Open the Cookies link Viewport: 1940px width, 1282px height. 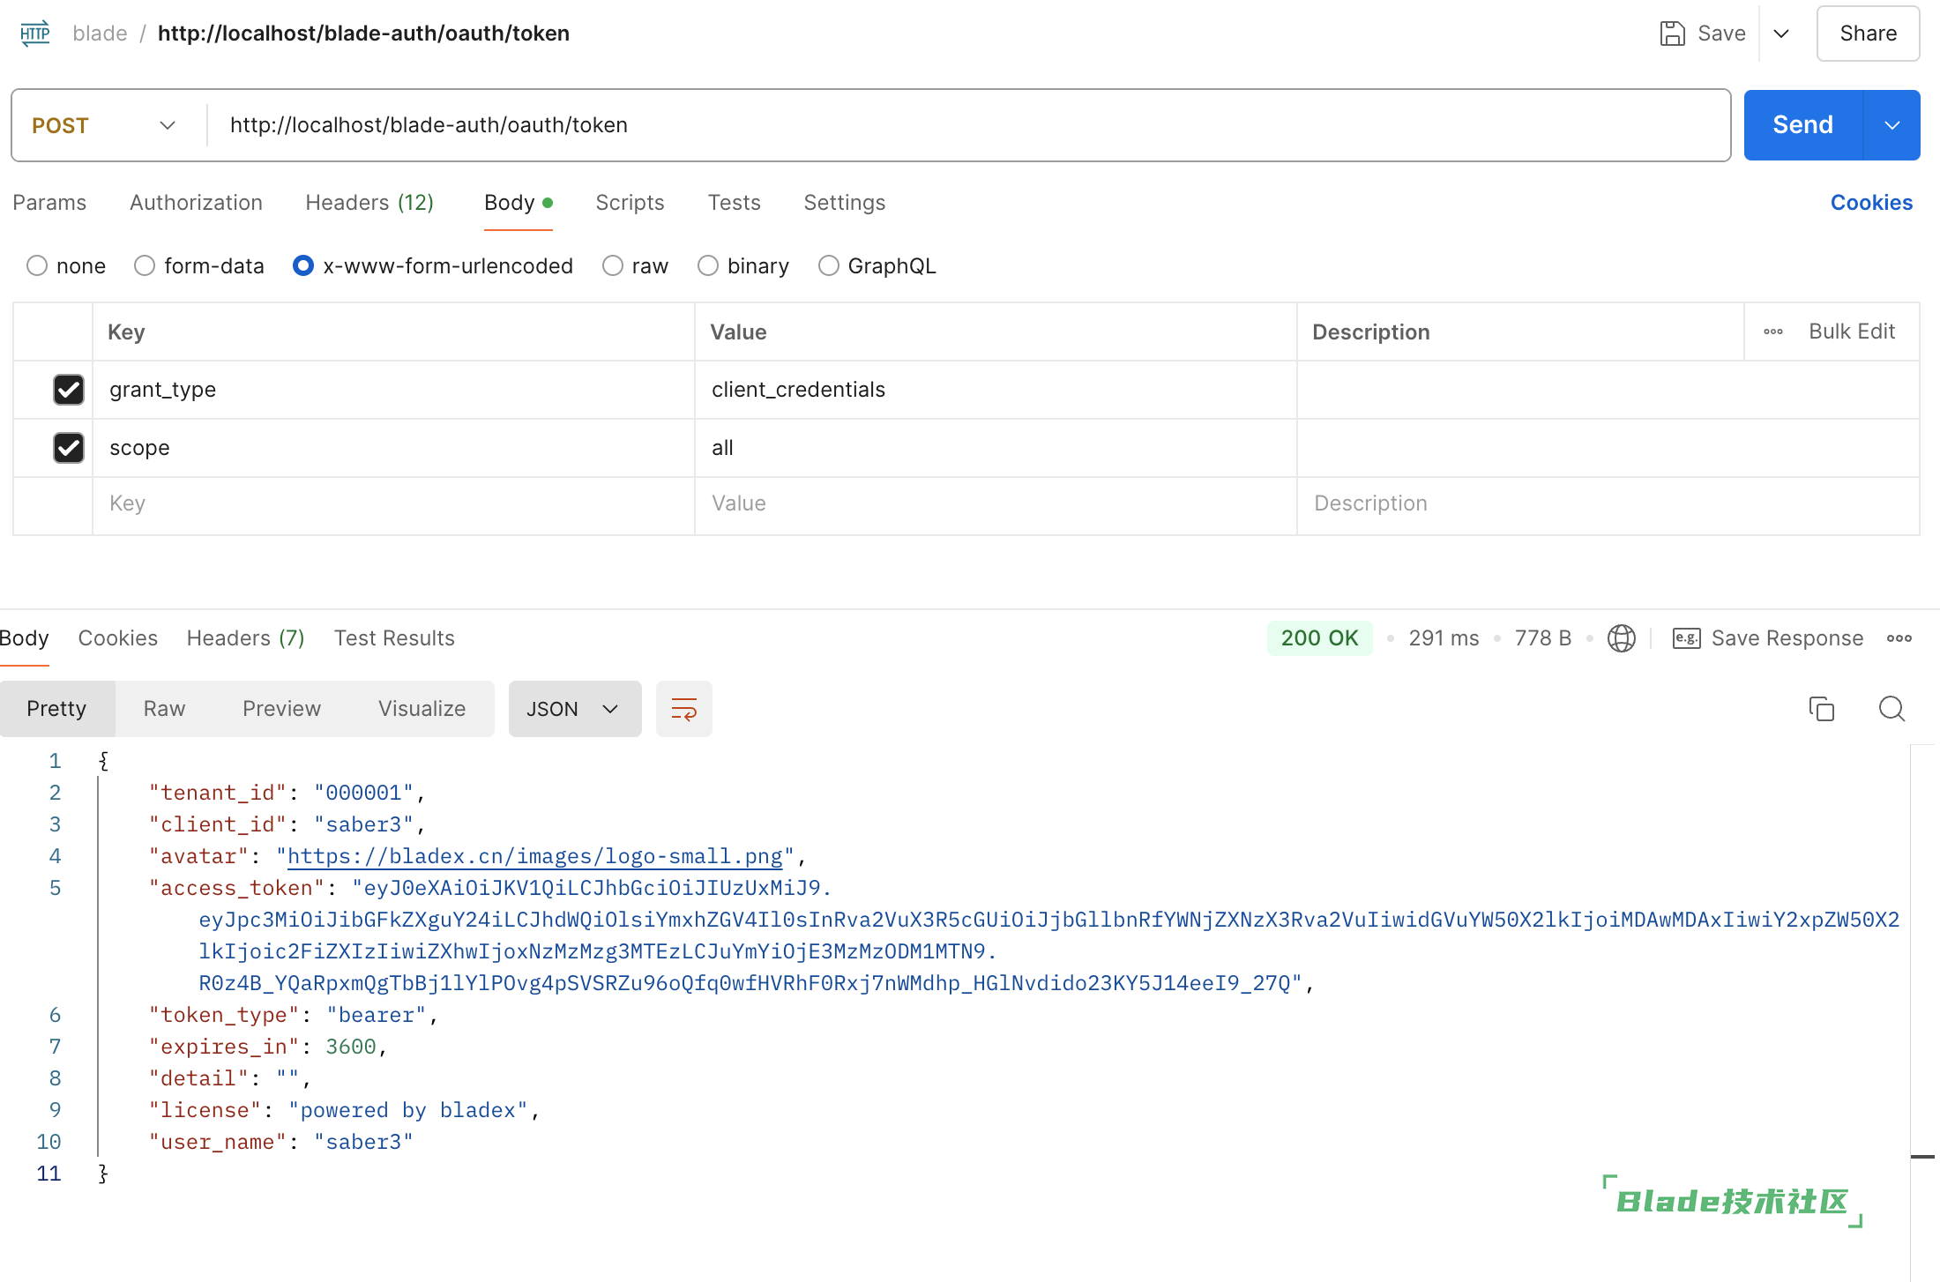[x=1871, y=203]
